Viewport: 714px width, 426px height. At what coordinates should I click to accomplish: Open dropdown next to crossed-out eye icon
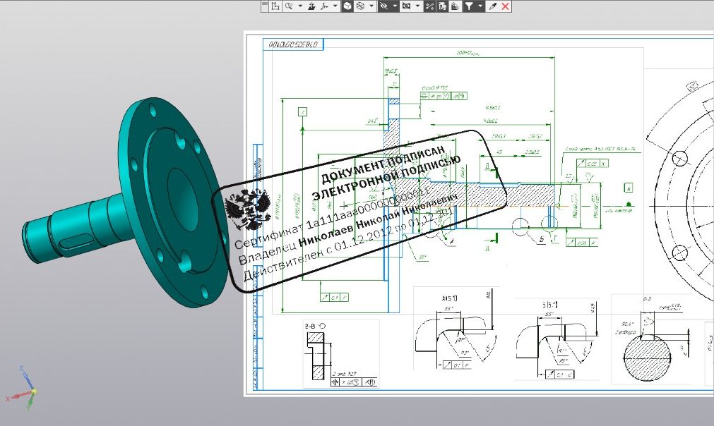[x=395, y=6]
